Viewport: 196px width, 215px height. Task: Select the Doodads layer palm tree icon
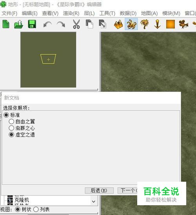coord(145,24)
